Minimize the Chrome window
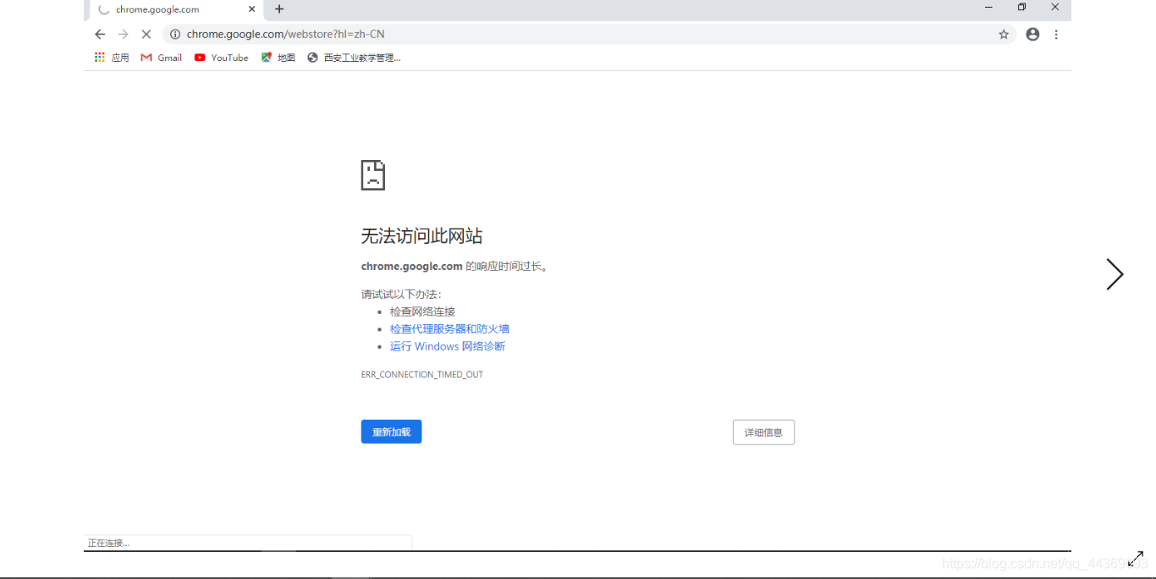This screenshot has height=579, width=1156. pyautogui.click(x=988, y=8)
